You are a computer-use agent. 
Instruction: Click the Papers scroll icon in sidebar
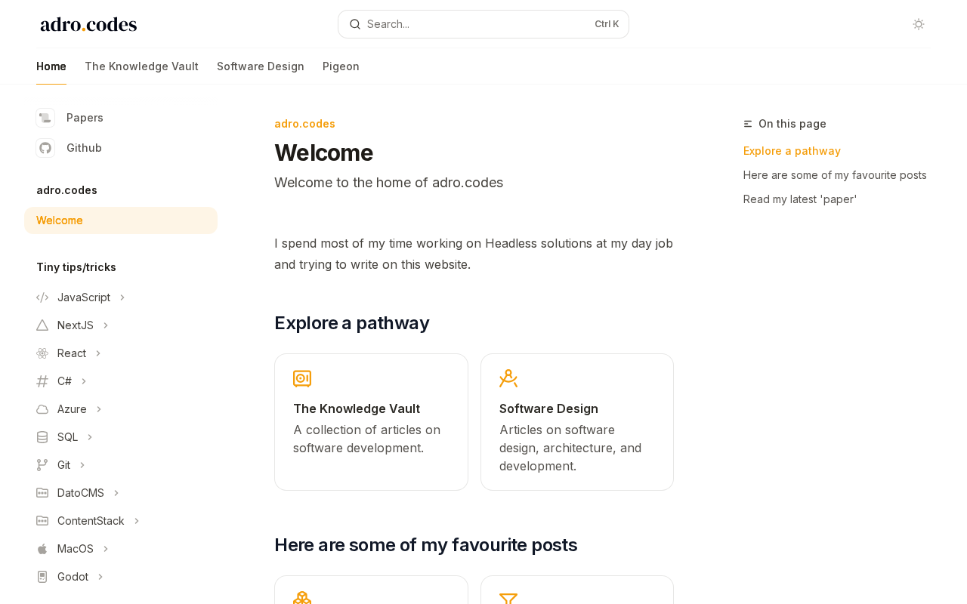[45, 118]
